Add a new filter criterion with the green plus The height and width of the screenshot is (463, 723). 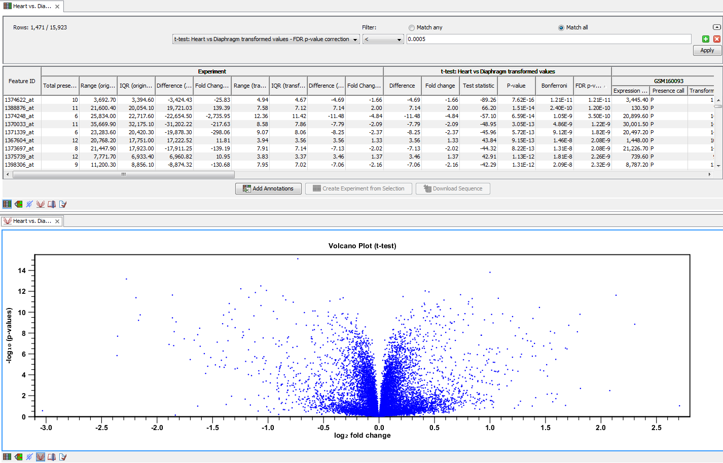pyautogui.click(x=705, y=38)
